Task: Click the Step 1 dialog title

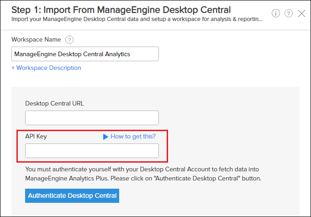Action: [121, 9]
